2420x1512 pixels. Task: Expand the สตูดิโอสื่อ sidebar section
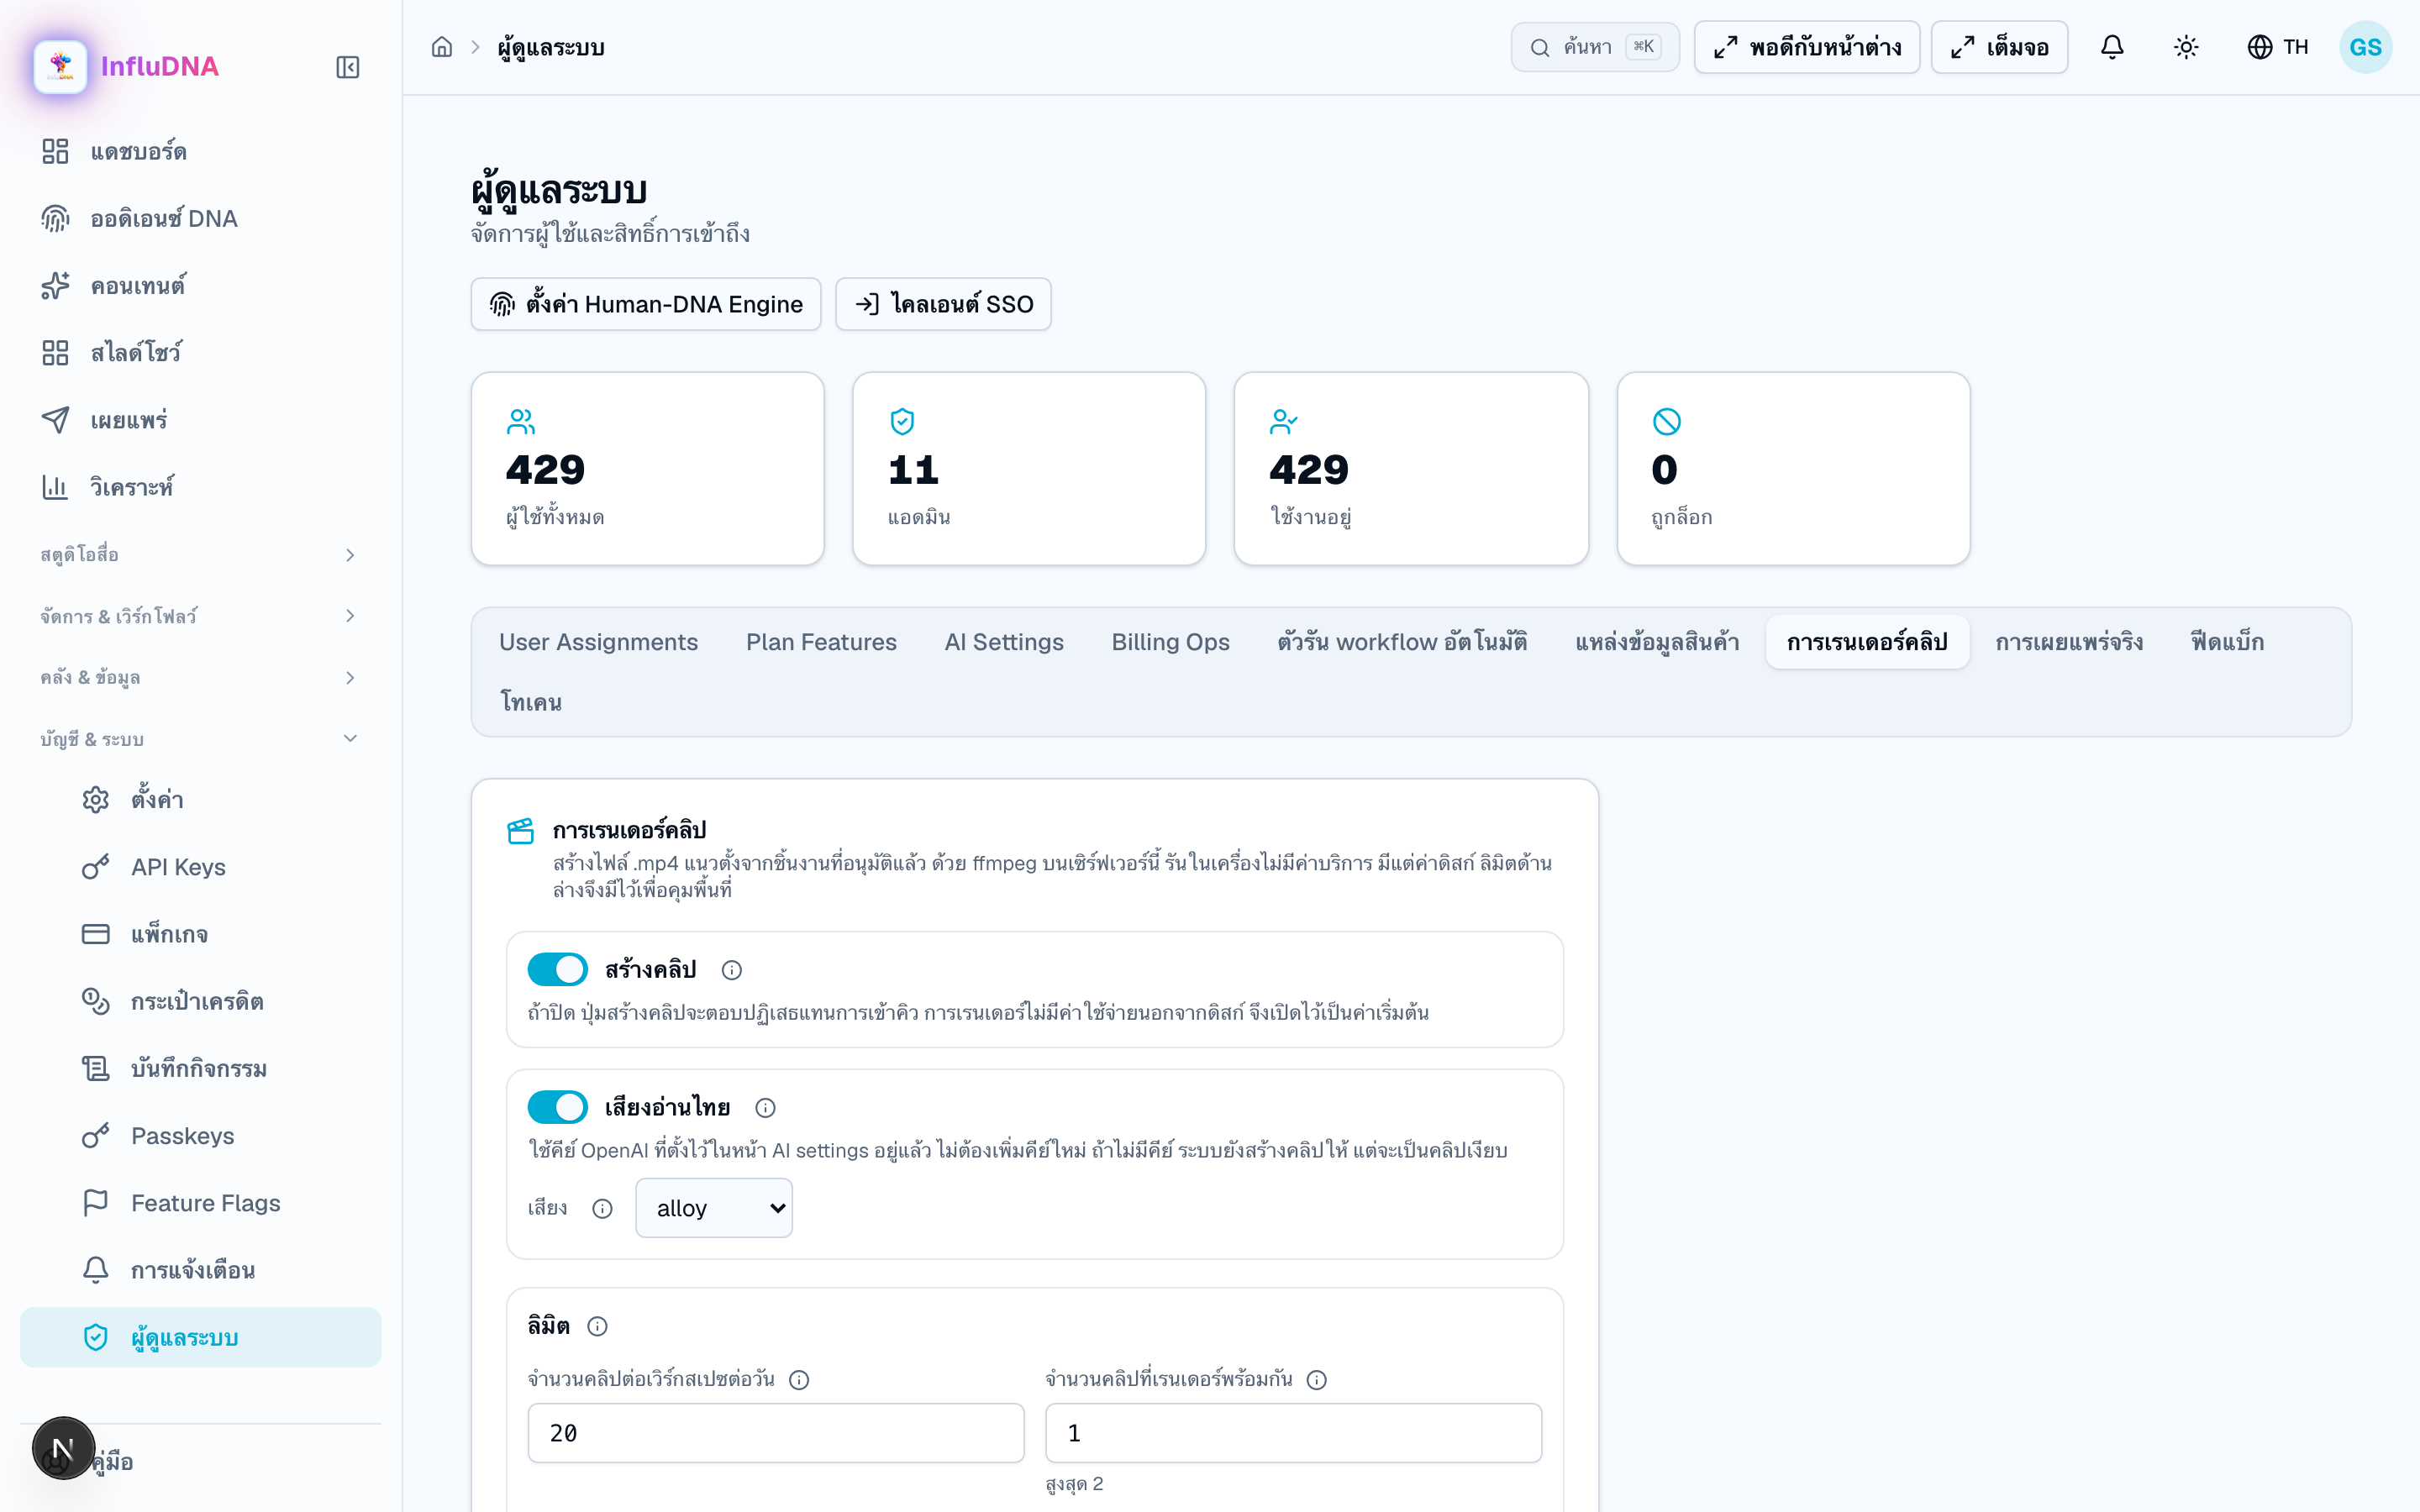(x=199, y=555)
